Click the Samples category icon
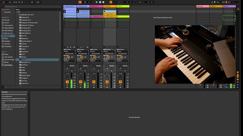 click(3, 41)
